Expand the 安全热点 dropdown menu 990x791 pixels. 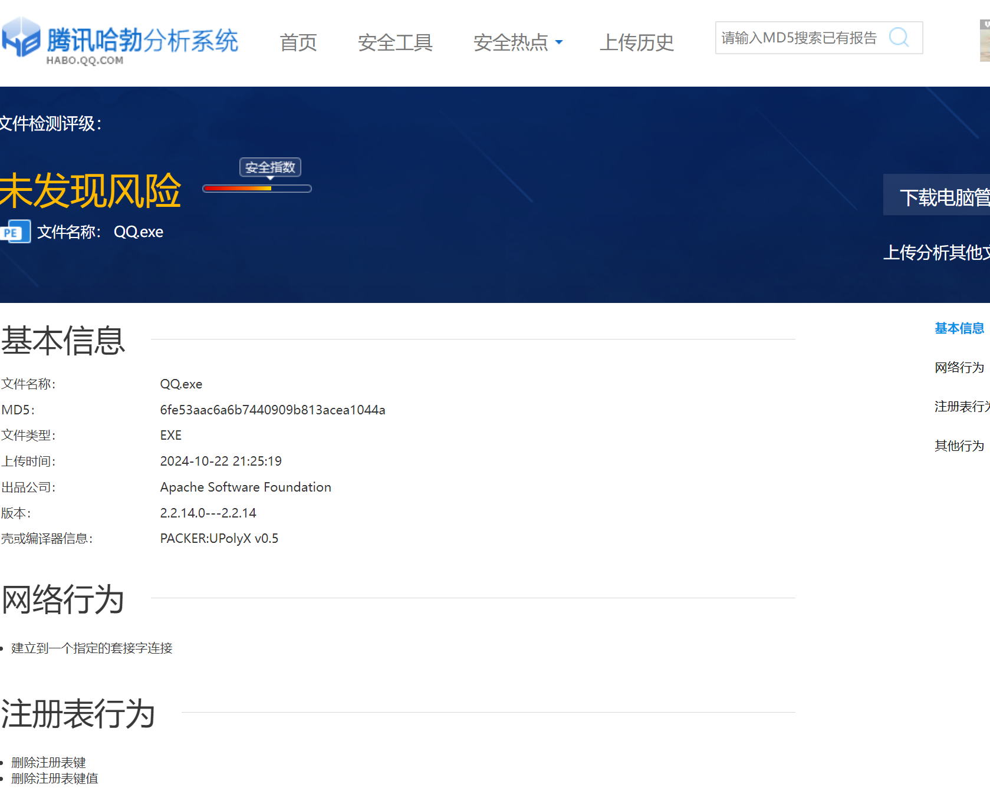[518, 42]
